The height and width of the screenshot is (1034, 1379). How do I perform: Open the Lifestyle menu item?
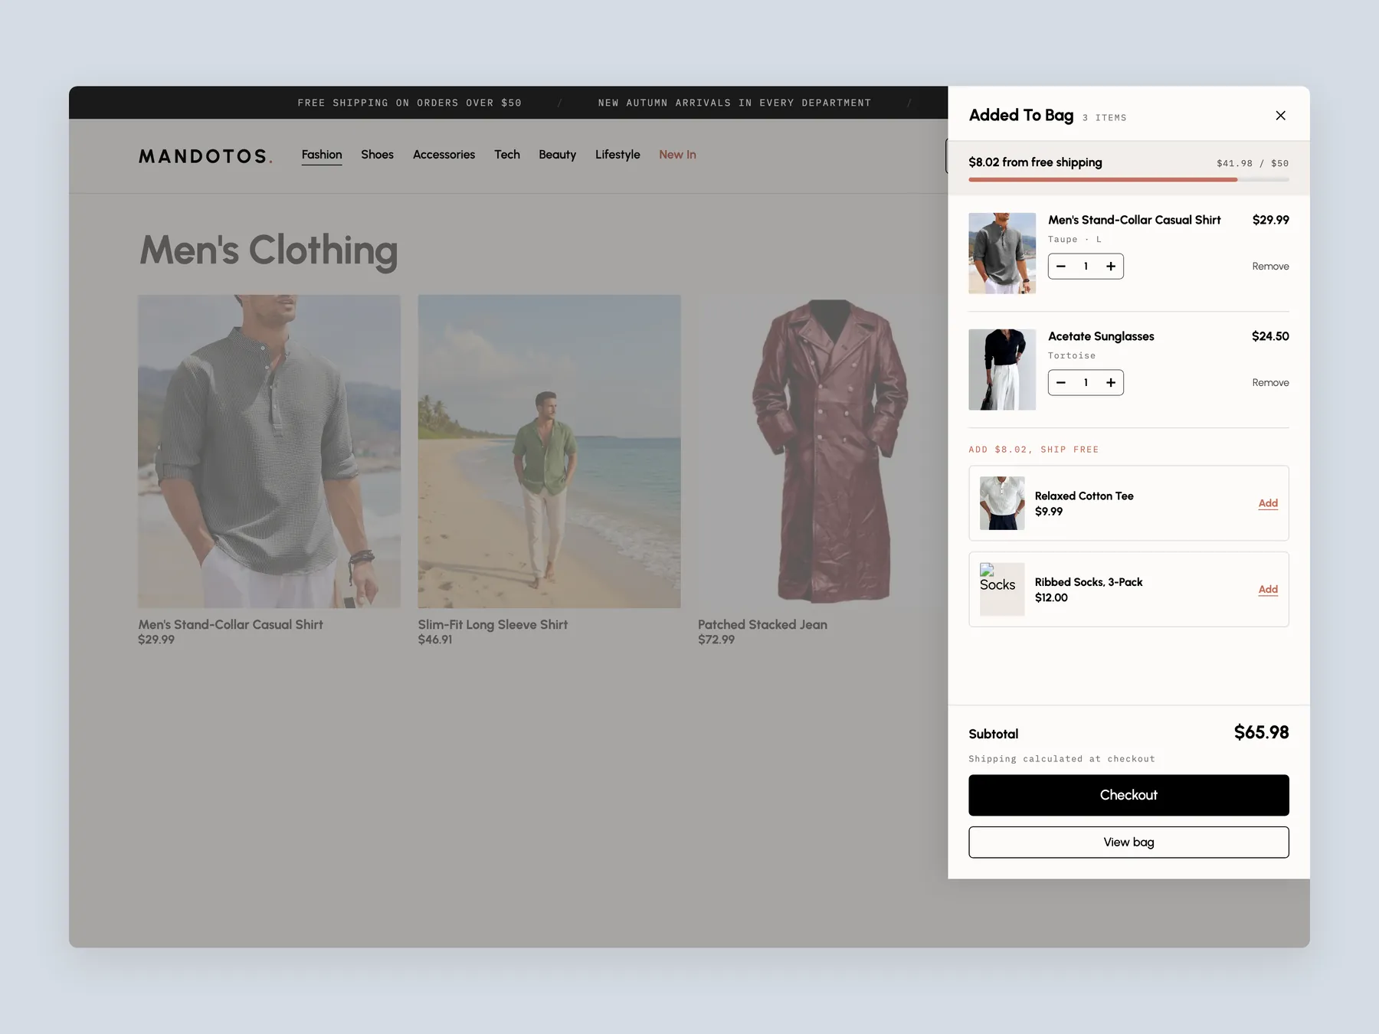(x=617, y=155)
